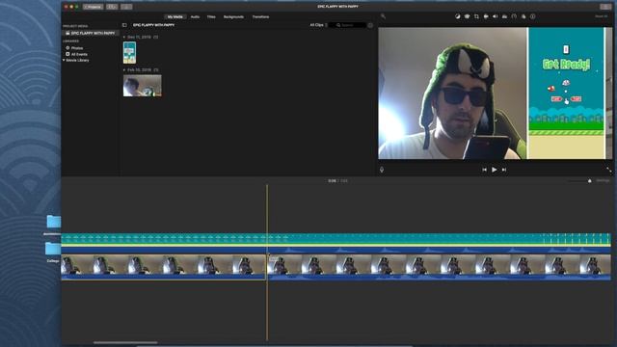The width and height of the screenshot is (617, 347).
Task: Open the Color Balance tool
Action: [457, 16]
